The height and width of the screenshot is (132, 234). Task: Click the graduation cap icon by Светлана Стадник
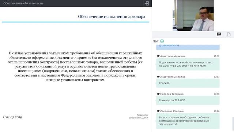click(158, 111)
